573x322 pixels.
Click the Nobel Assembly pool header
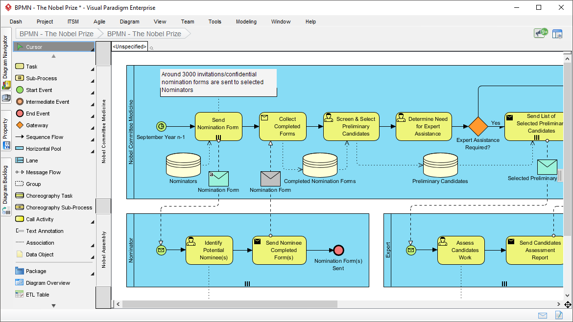coord(103,250)
